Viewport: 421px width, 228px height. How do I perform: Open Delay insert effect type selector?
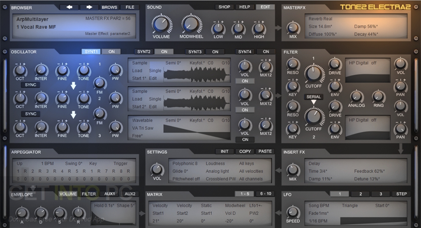[x=314, y=164]
